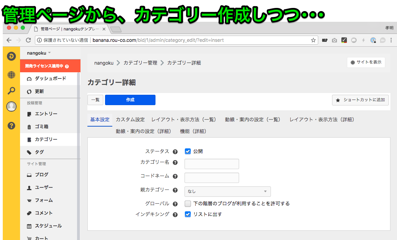Open the globe icon in yellow sidebar
This screenshot has width=397, height=240.
(11, 75)
